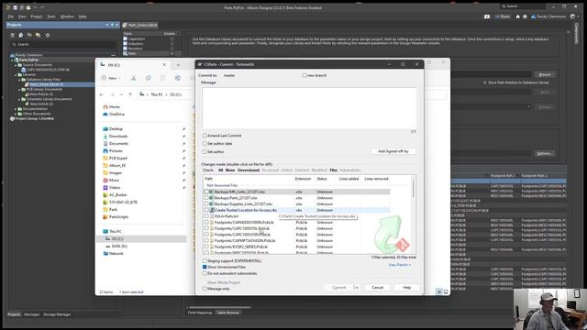Screen dimensions: 587x330
Task: Collapse Libraries folder in Projects tree
Action: tap(16, 75)
